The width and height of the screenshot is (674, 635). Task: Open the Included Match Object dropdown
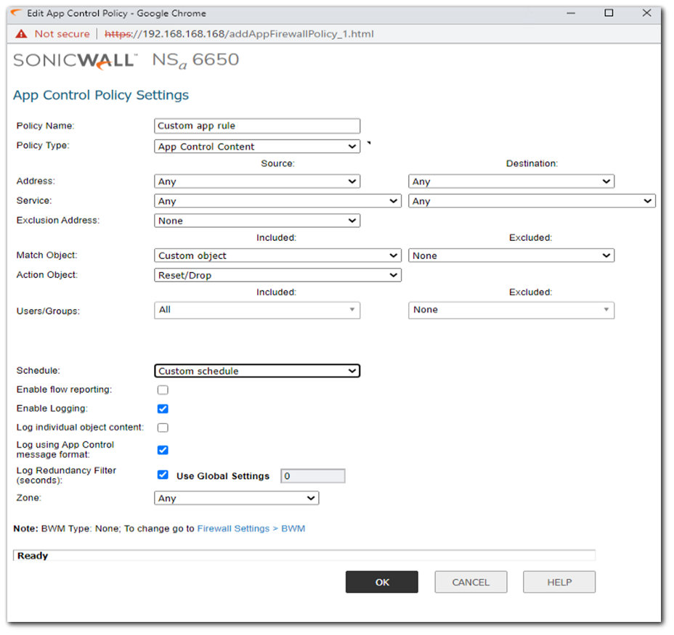tap(277, 255)
